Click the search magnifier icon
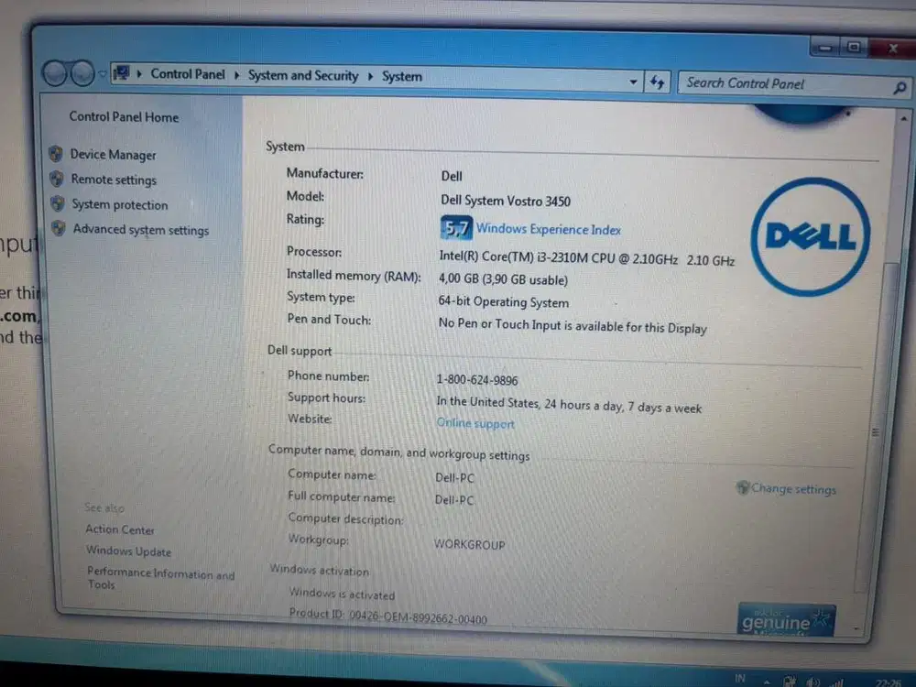 point(899,86)
